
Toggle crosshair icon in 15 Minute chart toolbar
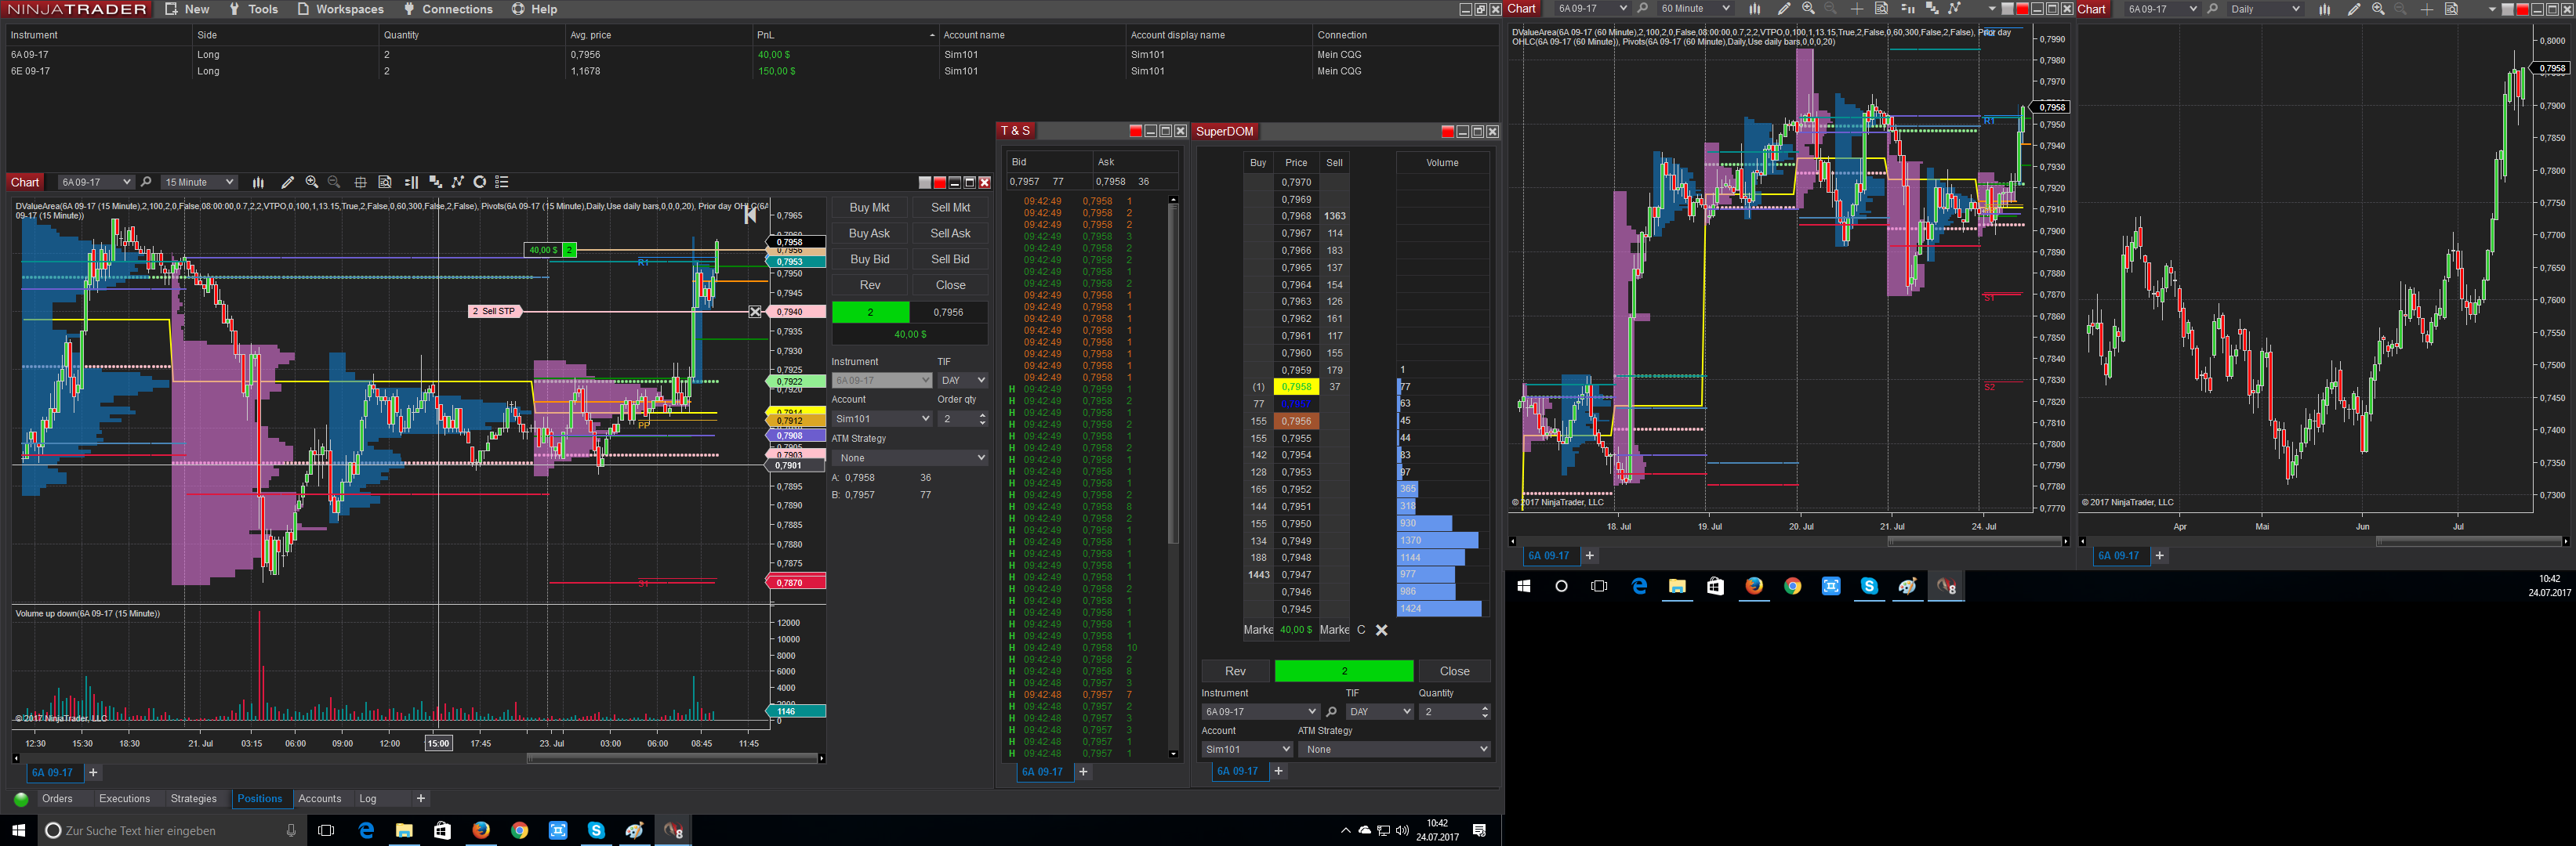point(360,182)
